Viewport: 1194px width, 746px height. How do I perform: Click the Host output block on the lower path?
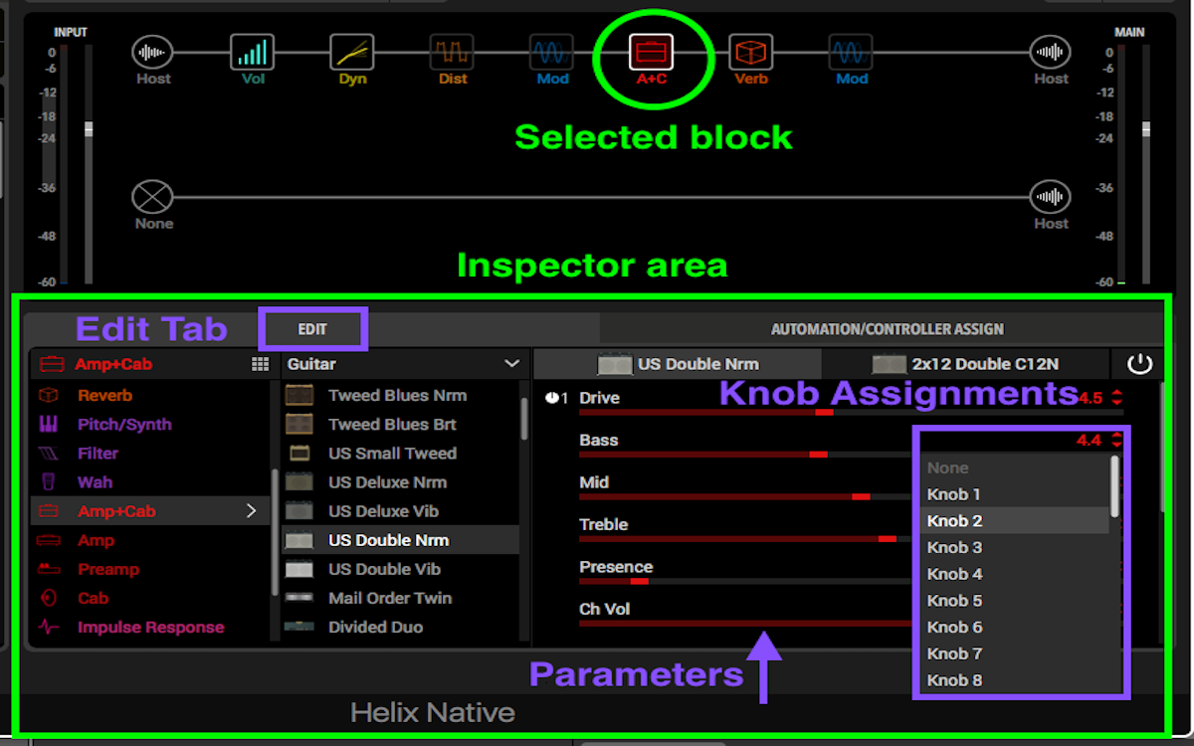[1050, 197]
